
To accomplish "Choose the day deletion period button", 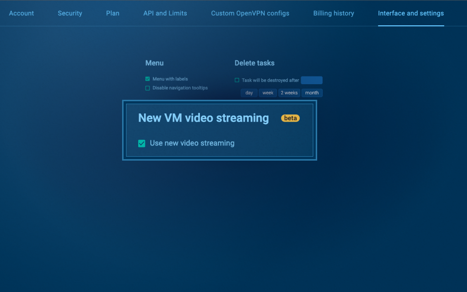I will 249,93.
